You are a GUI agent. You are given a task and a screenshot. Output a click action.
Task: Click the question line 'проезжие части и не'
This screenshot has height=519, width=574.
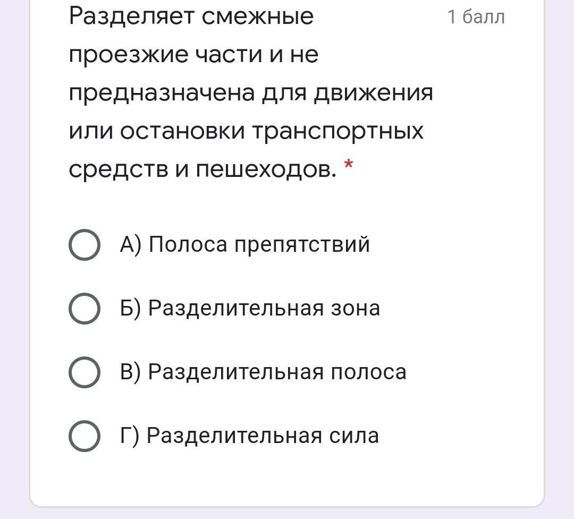tap(193, 55)
